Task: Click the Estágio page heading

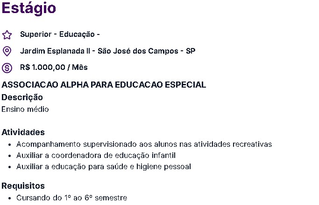Action: pyautogui.click(x=28, y=8)
